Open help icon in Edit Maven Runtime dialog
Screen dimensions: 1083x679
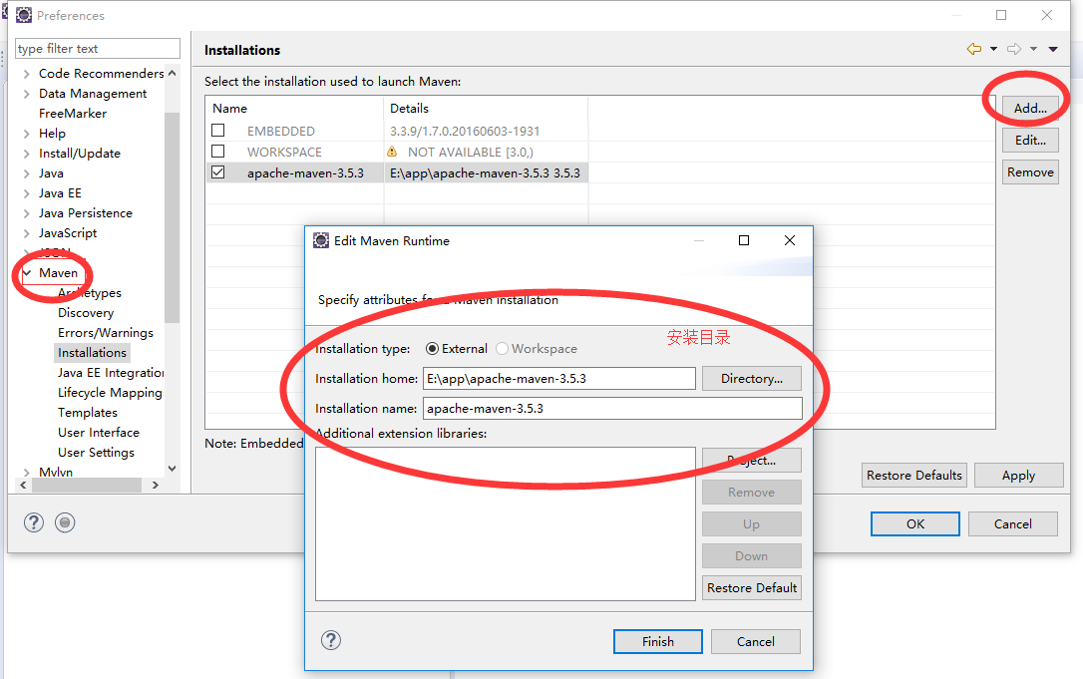pyautogui.click(x=331, y=640)
